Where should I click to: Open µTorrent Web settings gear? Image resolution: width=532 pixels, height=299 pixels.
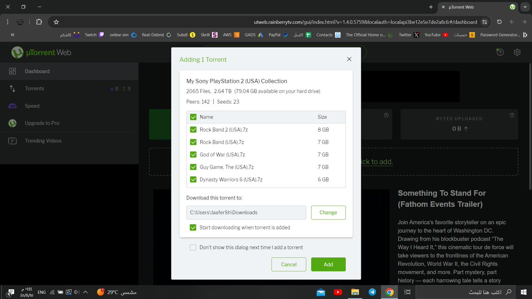[x=517, y=52]
